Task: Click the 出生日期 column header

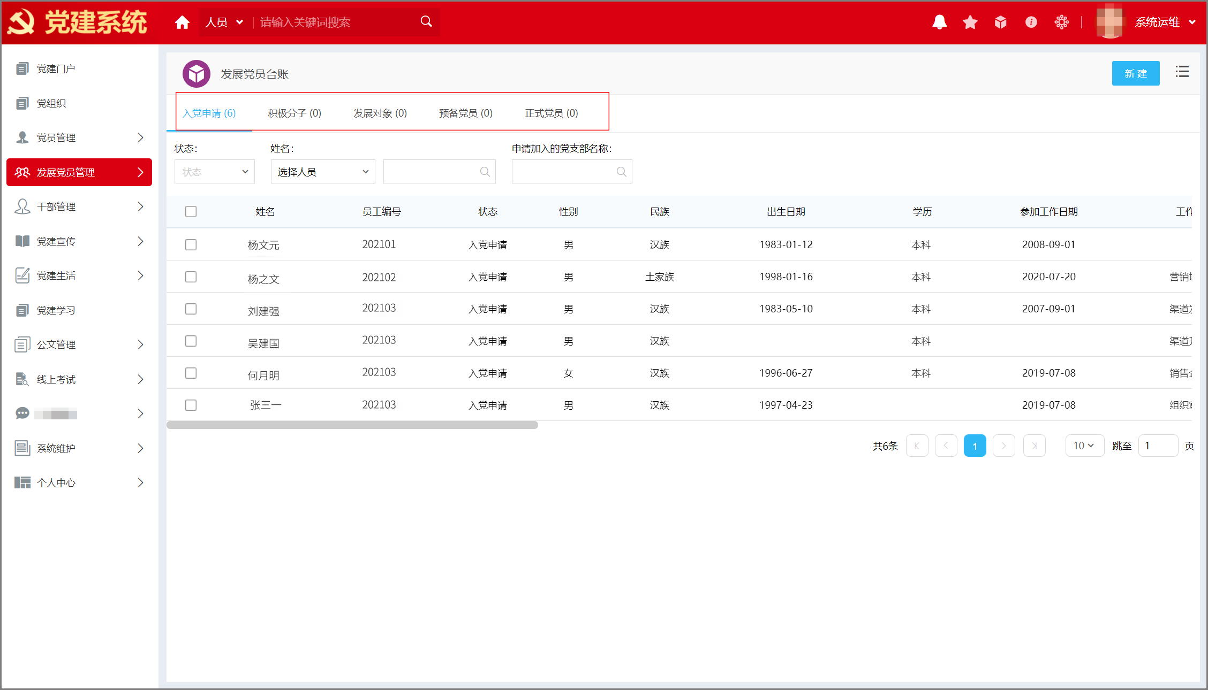Action: point(786,212)
